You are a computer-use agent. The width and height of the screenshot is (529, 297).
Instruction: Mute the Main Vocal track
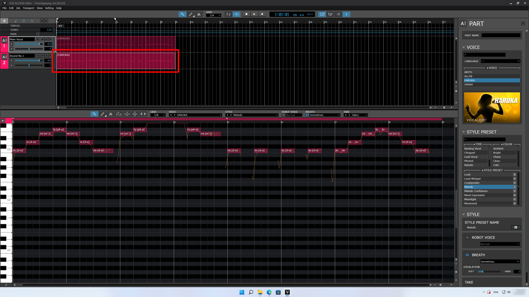pos(42,39)
